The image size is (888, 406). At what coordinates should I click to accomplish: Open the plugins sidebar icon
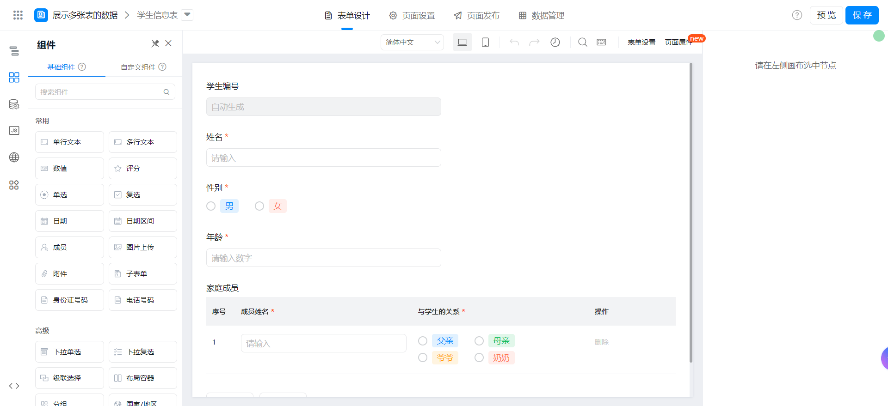(14, 185)
